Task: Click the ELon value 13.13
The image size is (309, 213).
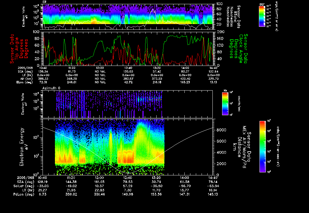Action: tap(213, 82)
